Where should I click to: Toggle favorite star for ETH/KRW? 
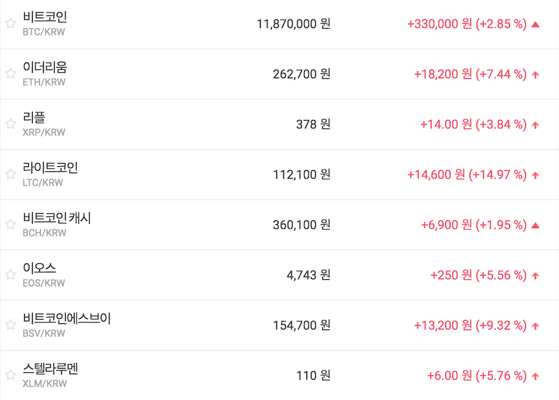point(10,73)
